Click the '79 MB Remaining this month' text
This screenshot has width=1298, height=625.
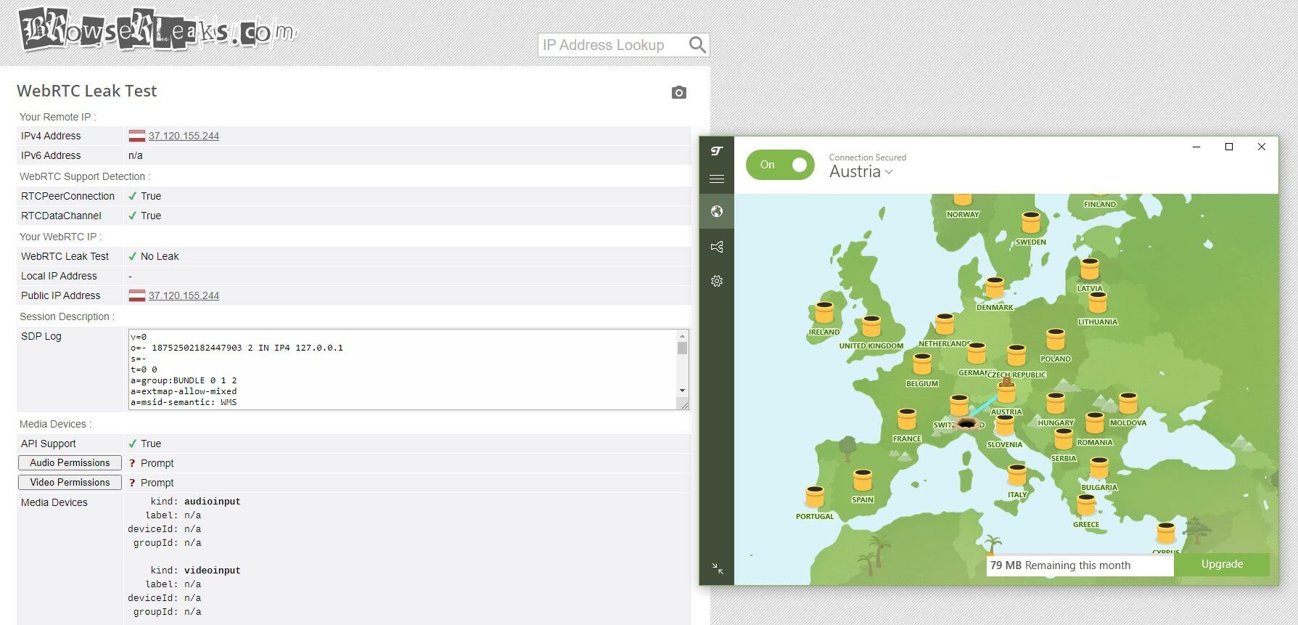tap(1060, 565)
